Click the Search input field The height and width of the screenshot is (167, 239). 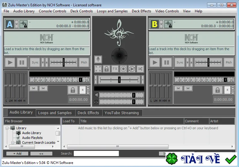tap(96, 153)
